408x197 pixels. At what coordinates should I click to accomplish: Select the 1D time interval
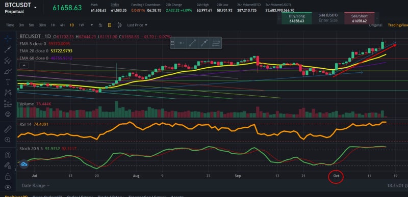(x=71, y=25)
